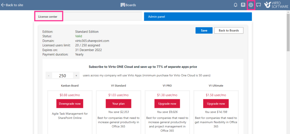Click the Subscribe to Virto ONE Cloud heading

[x=143, y=67]
